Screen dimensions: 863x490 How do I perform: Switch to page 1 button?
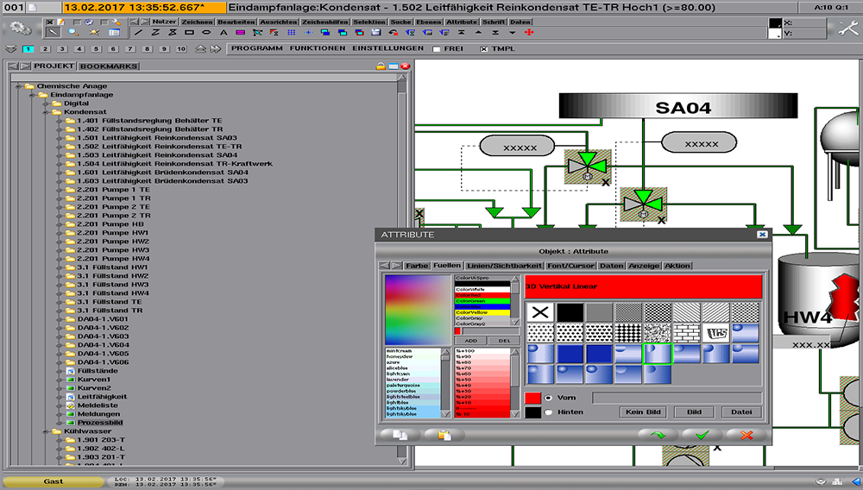(x=28, y=49)
